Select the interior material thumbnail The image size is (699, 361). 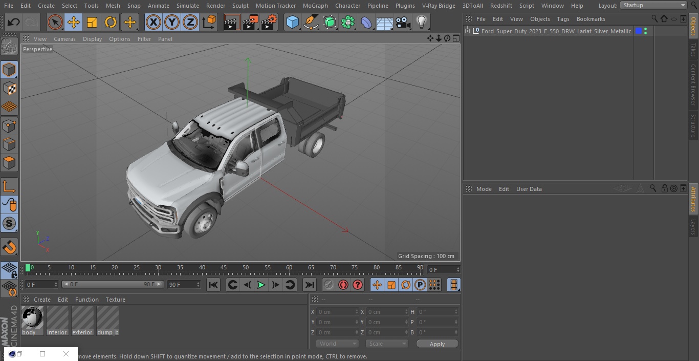(57, 321)
